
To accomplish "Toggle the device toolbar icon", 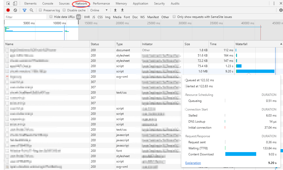I will (x=15, y=4).
